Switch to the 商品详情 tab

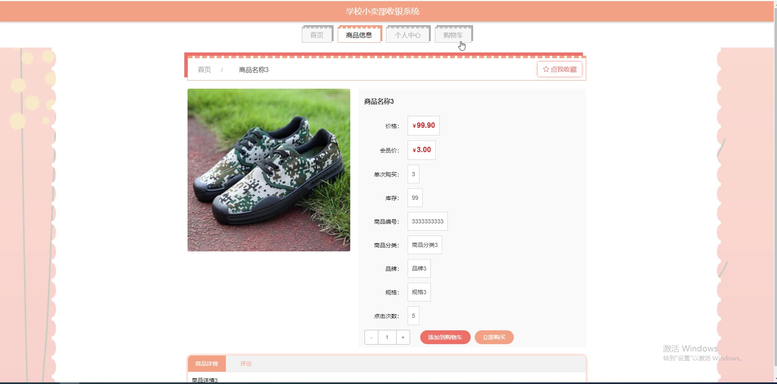coord(207,364)
